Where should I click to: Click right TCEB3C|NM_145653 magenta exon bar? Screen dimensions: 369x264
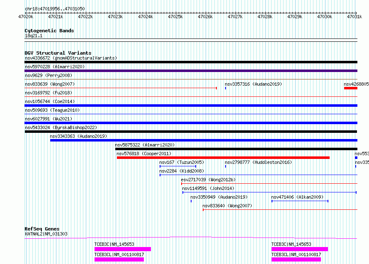click(x=300, y=249)
